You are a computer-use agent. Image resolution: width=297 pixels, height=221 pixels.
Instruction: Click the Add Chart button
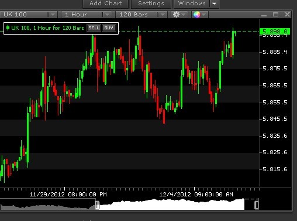pyautogui.click(x=105, y=4)
